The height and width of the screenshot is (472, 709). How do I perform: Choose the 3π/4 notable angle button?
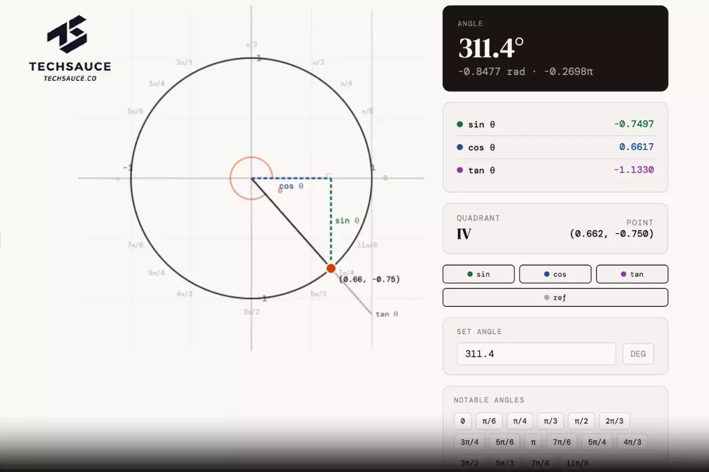470,442
